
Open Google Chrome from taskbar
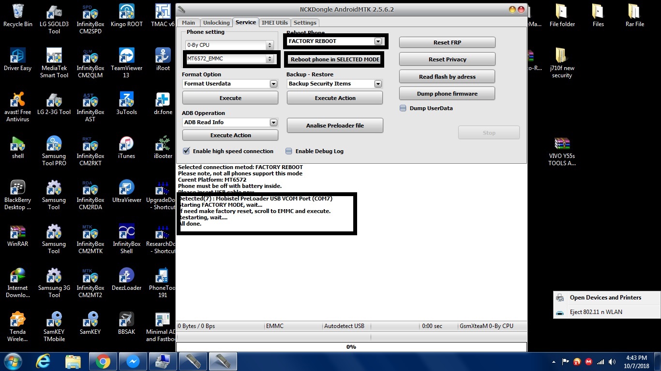tap(103, 361)
